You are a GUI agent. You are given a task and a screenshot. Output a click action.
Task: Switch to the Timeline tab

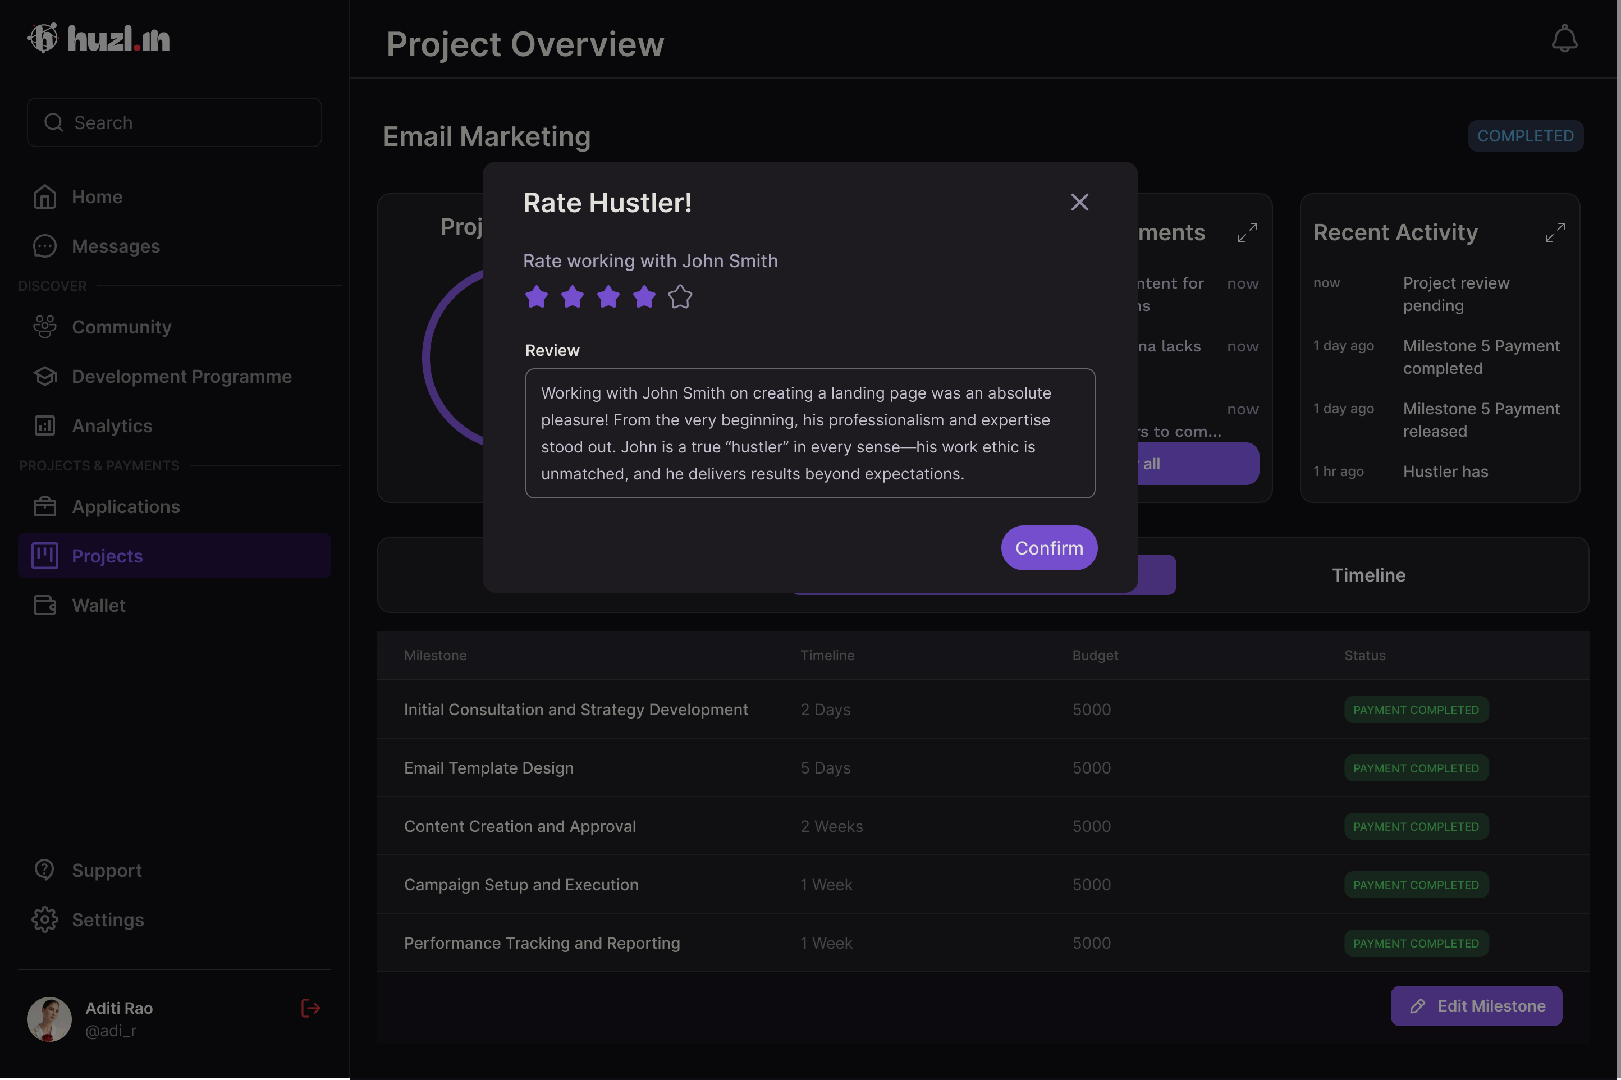(1368, 575)
